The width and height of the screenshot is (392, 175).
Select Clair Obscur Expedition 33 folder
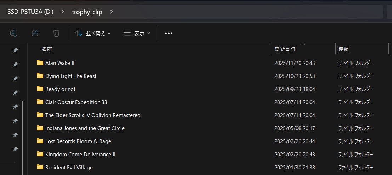coord(76,102)
